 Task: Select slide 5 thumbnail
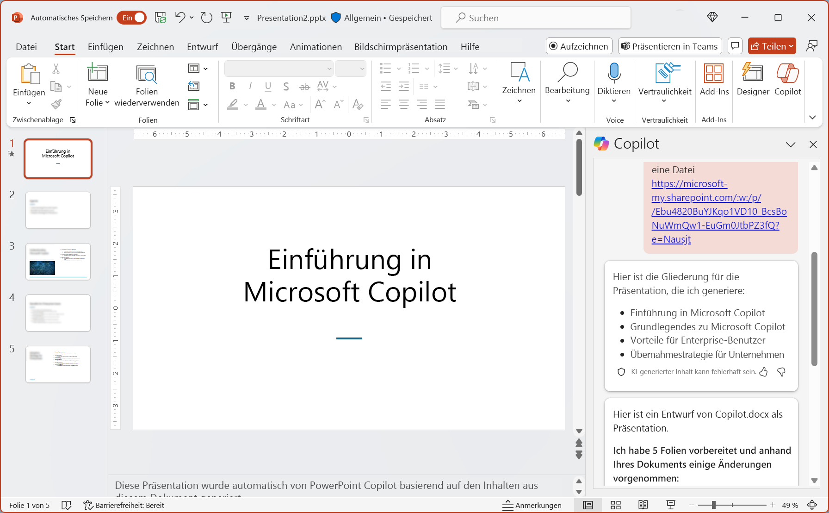tap(58, 364)
